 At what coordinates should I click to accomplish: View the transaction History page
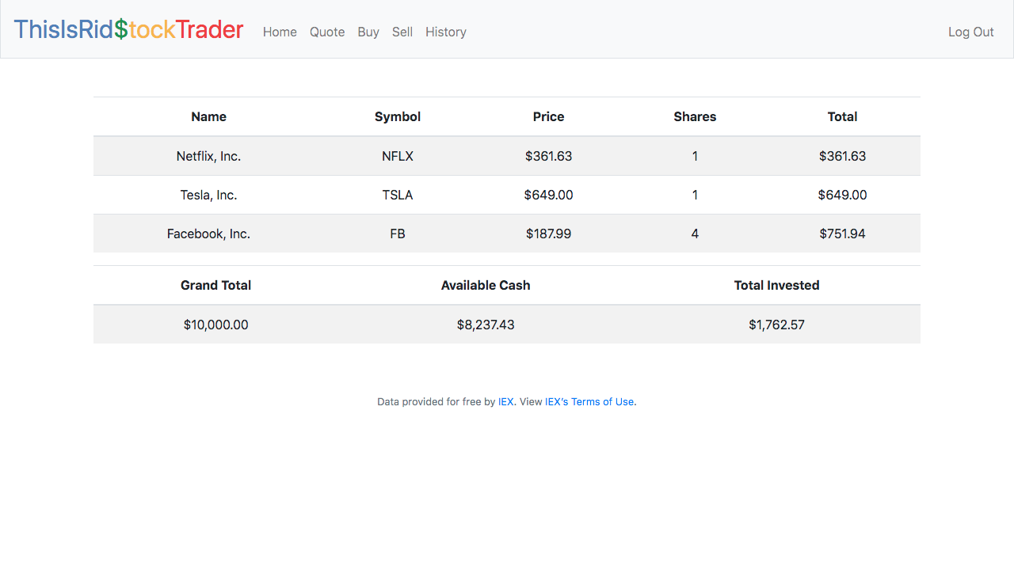[x=446, y=32]
